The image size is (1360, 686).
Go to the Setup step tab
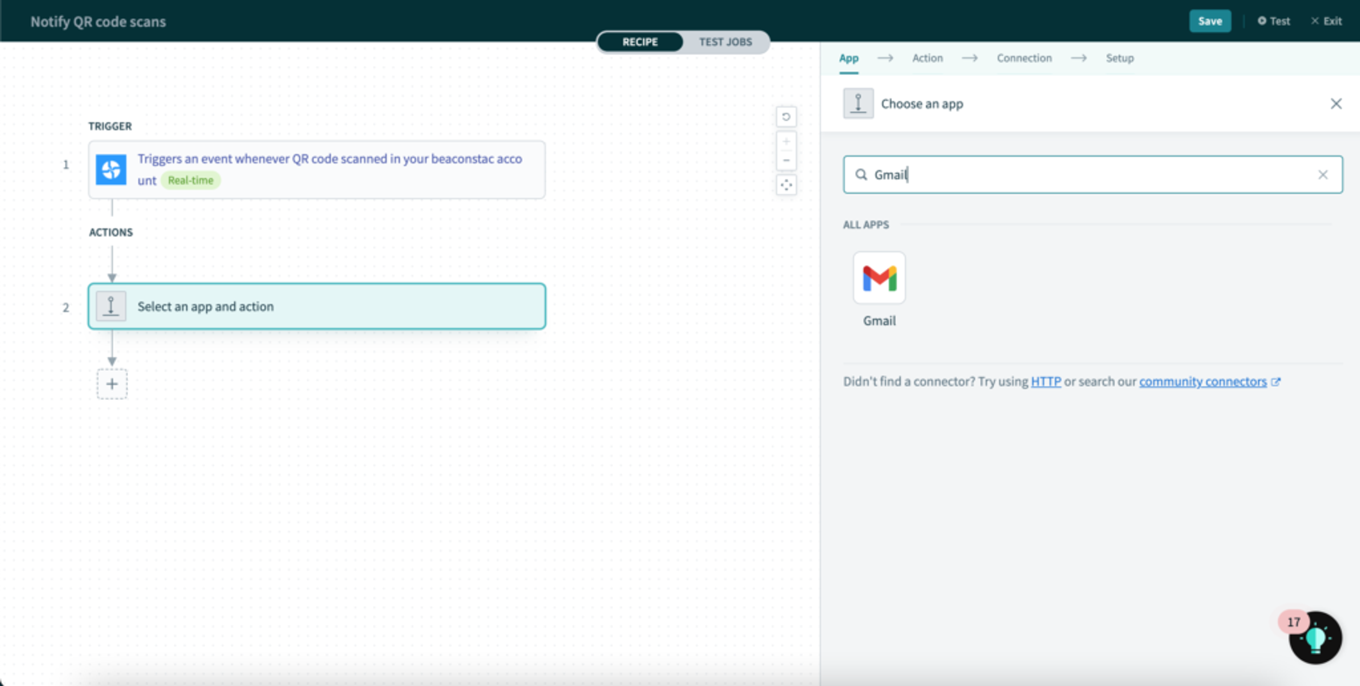click(1119, 58)
